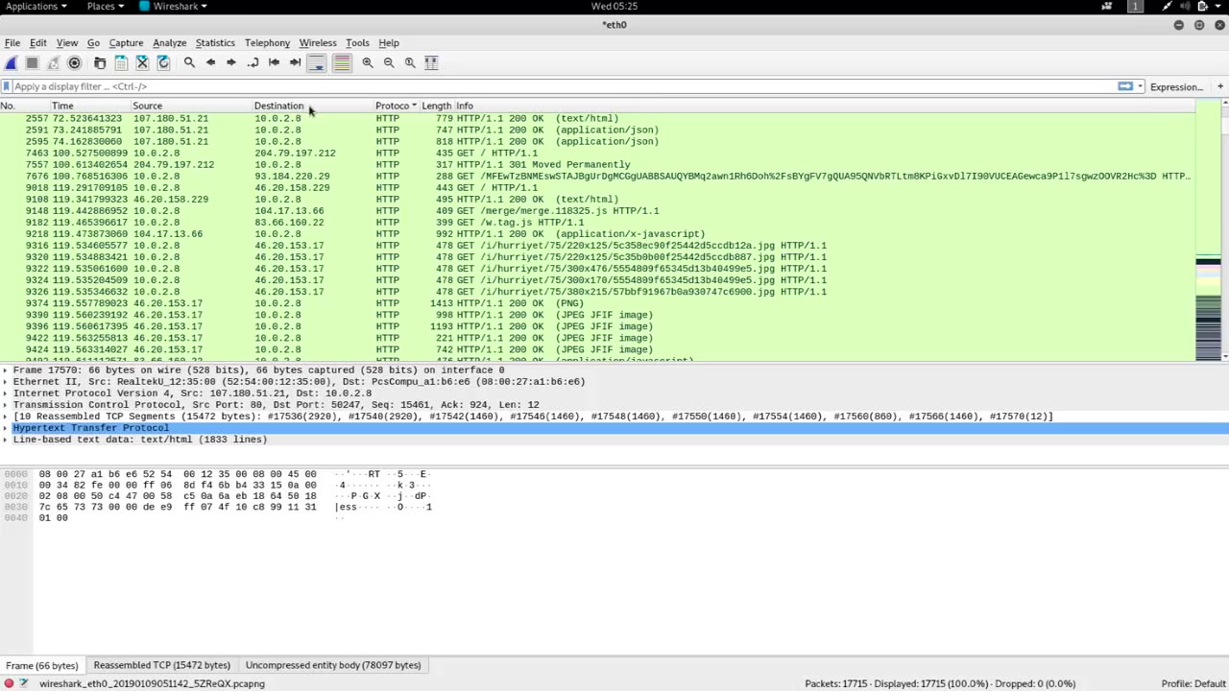
Task: Zoom in on packet text
Action: point(368,62)
